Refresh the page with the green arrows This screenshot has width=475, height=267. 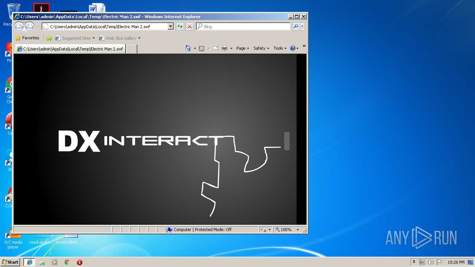point(180,27)
